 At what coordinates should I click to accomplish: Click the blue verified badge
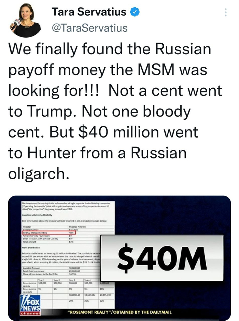click(x=136, y=13)
